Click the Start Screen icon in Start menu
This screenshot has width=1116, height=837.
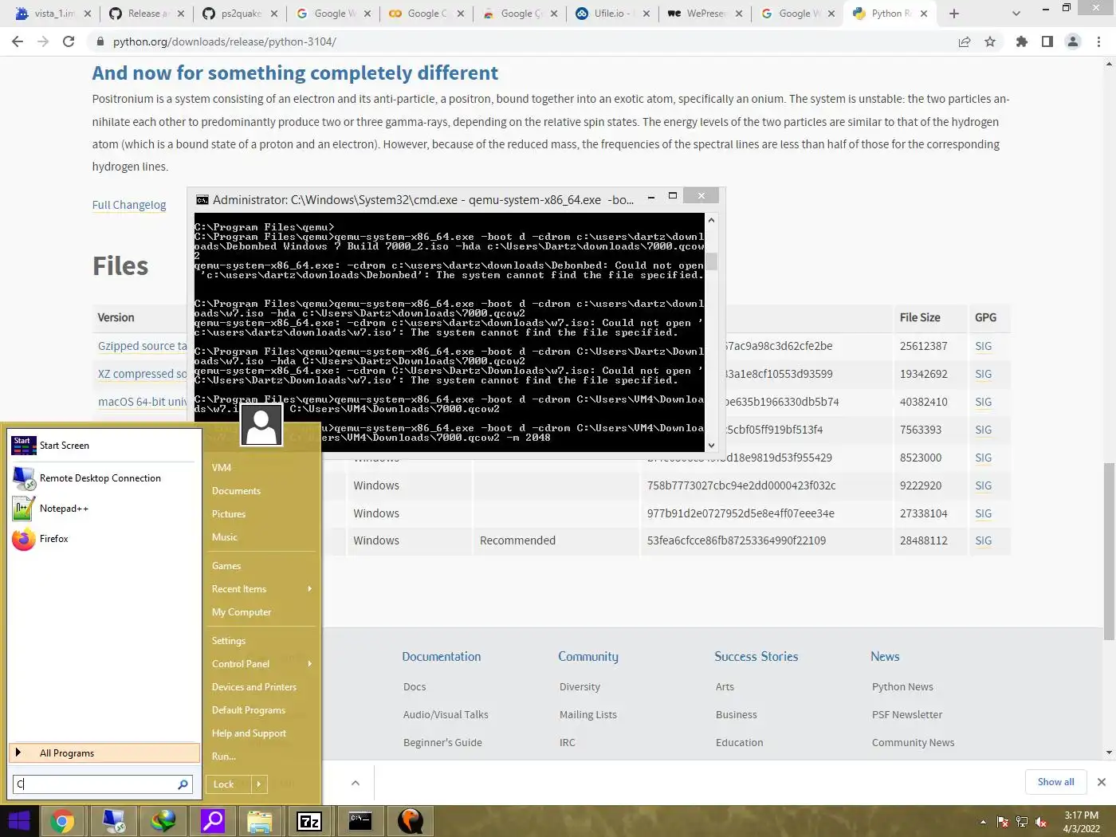(24, 446)
